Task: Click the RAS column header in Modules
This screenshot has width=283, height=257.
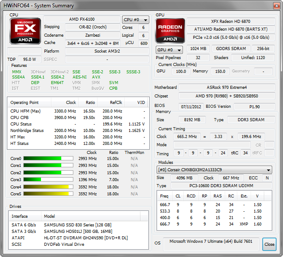Action: (218, 196)
